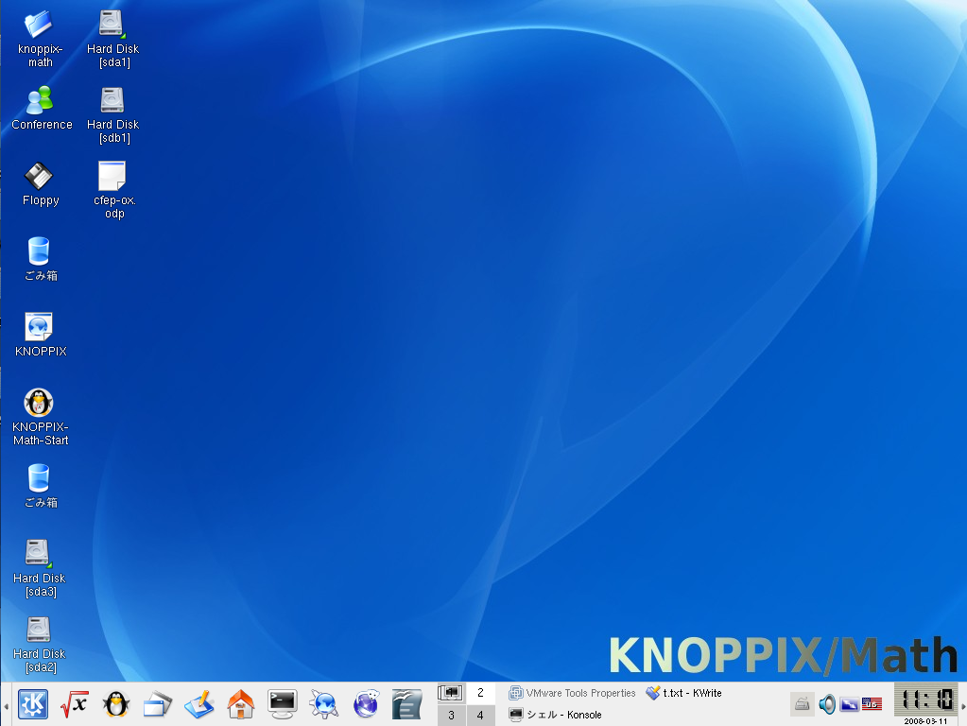Image resolution: width=967 pixels, height=726 pixels.
Task: Activate VMware Tools Properties taskbar entry
Action: coord(572,693)
